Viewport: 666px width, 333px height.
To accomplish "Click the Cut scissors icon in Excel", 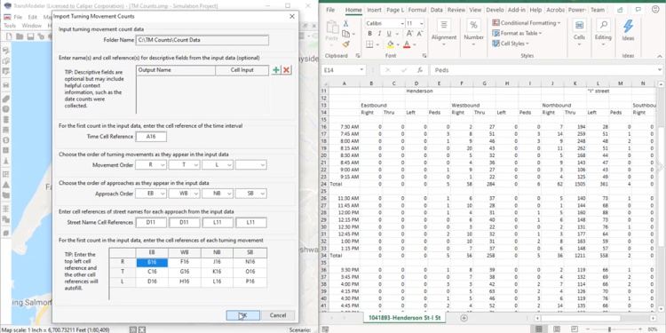I will 346,23.
